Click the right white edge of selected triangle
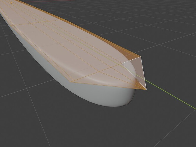 coord(144,73)
